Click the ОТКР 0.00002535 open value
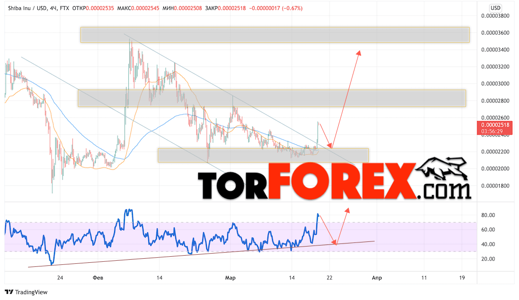The image size is (519, 300). [x=93, y=8]
